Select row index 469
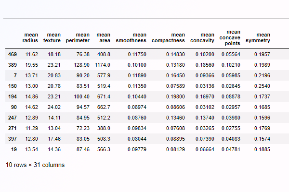The image size is (289, 192). [x=13, y=55]
